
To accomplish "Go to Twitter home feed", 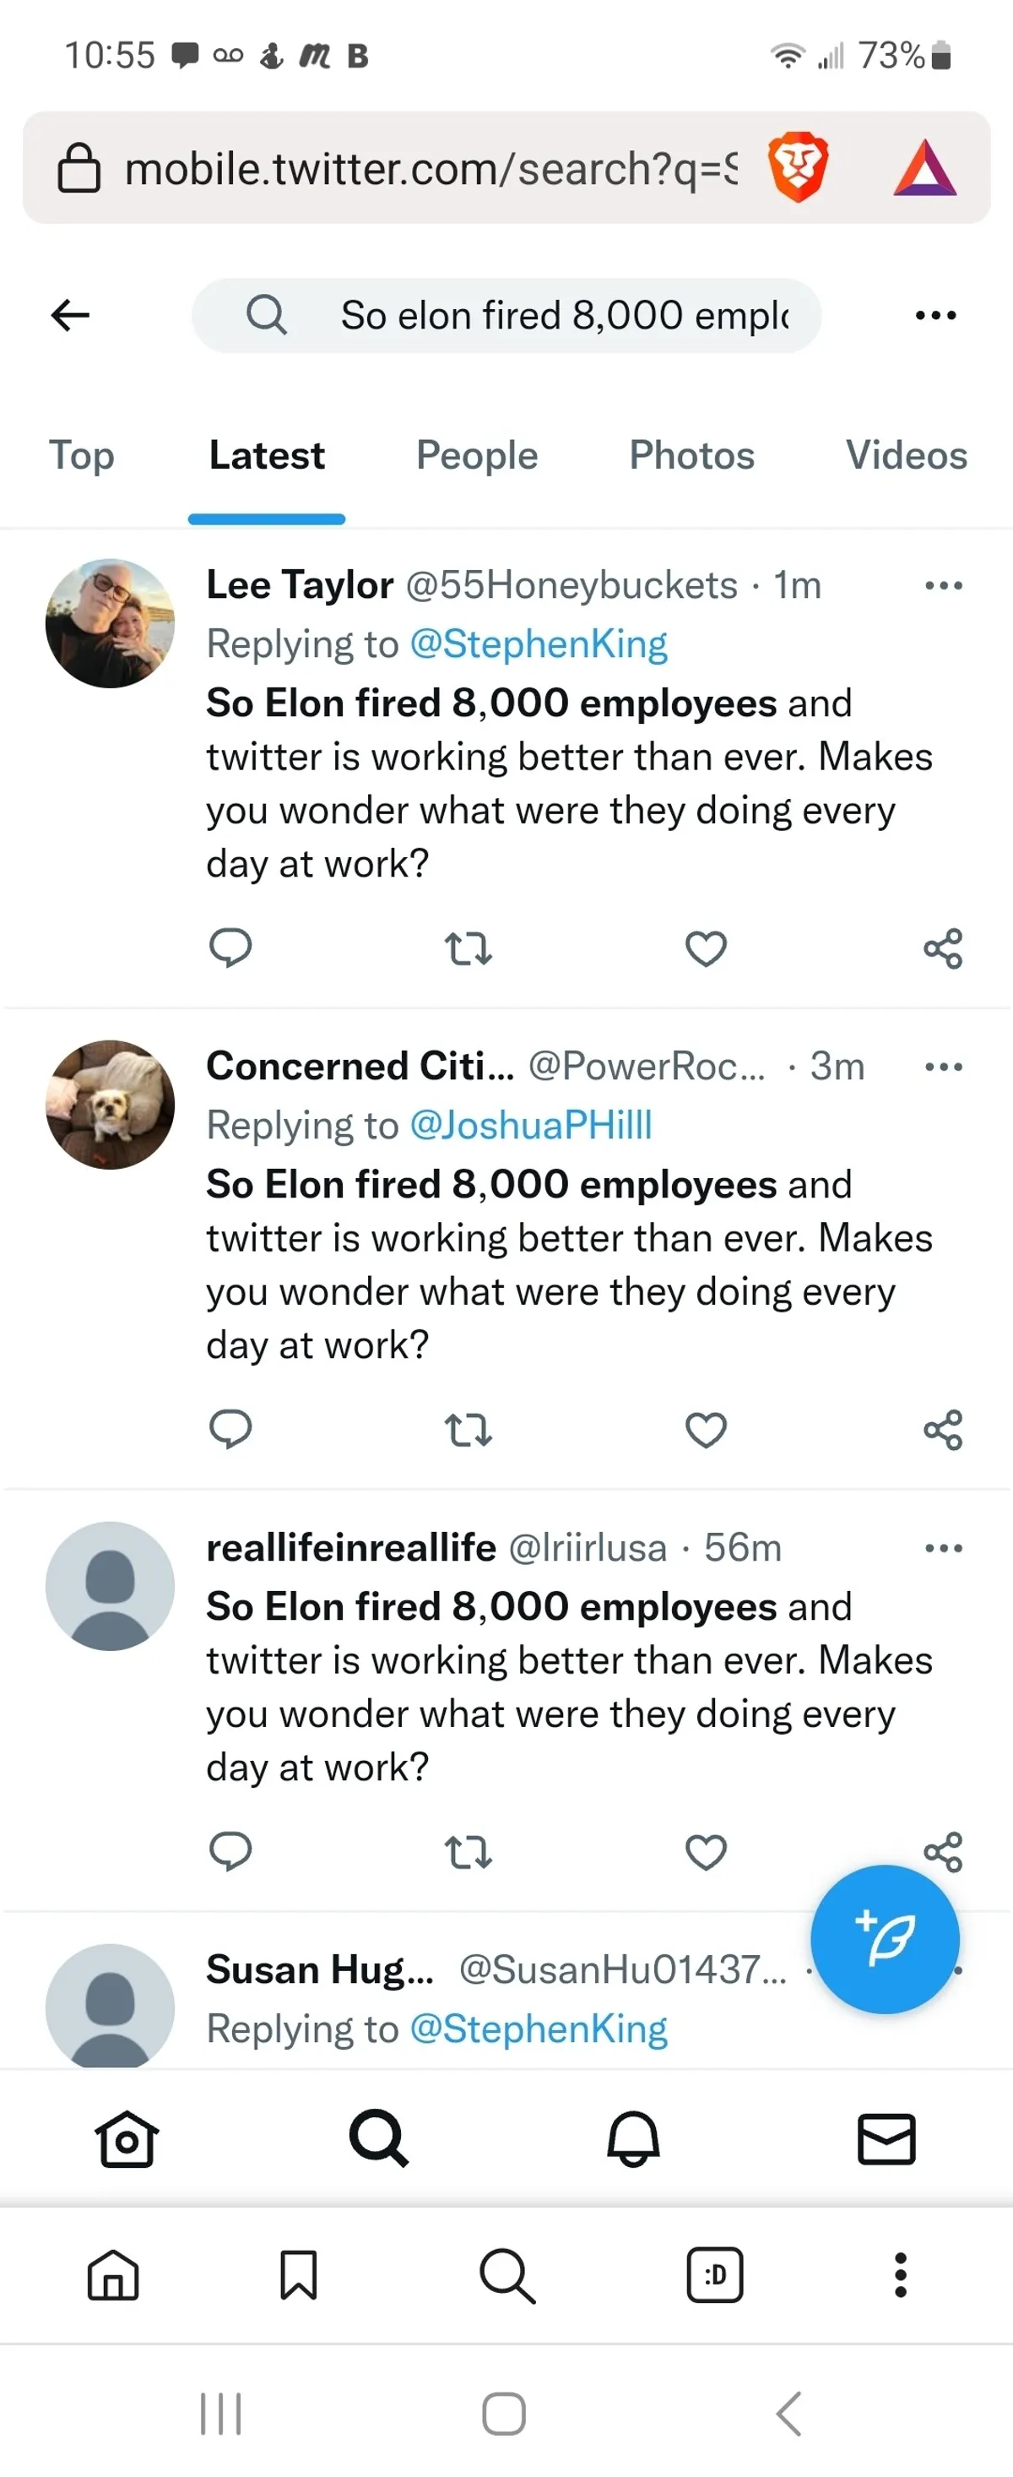I will click(126, 2138).
